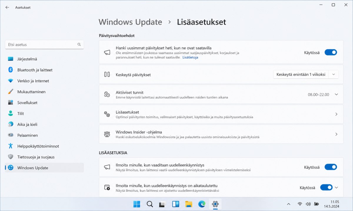The width and height of the screenshot is (353, 211).
Task: Click the 08.00–22.00 active hours value
Action: (x=319, y=95)
